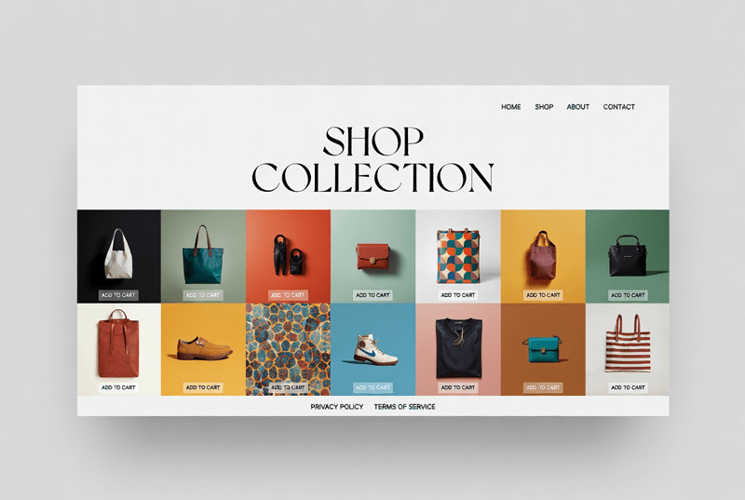Image resolution: width=745 pixels, height=500 pixels.
Task: Add the geometric patterned bag to cart
Action: pos(457,295)
